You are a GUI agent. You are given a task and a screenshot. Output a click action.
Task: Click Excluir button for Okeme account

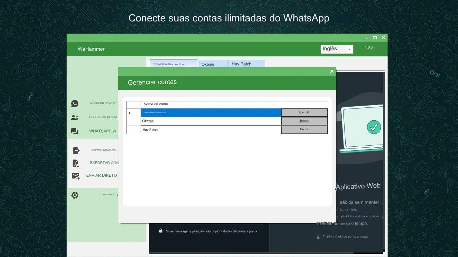click(x=304, y=121)
